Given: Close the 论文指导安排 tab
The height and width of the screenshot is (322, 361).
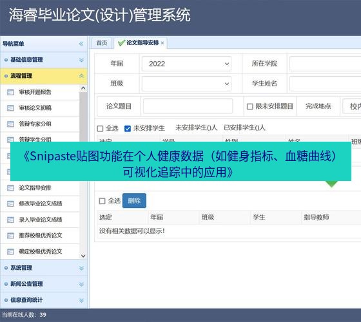Looking at the screenshot, I should pos(162,43).
